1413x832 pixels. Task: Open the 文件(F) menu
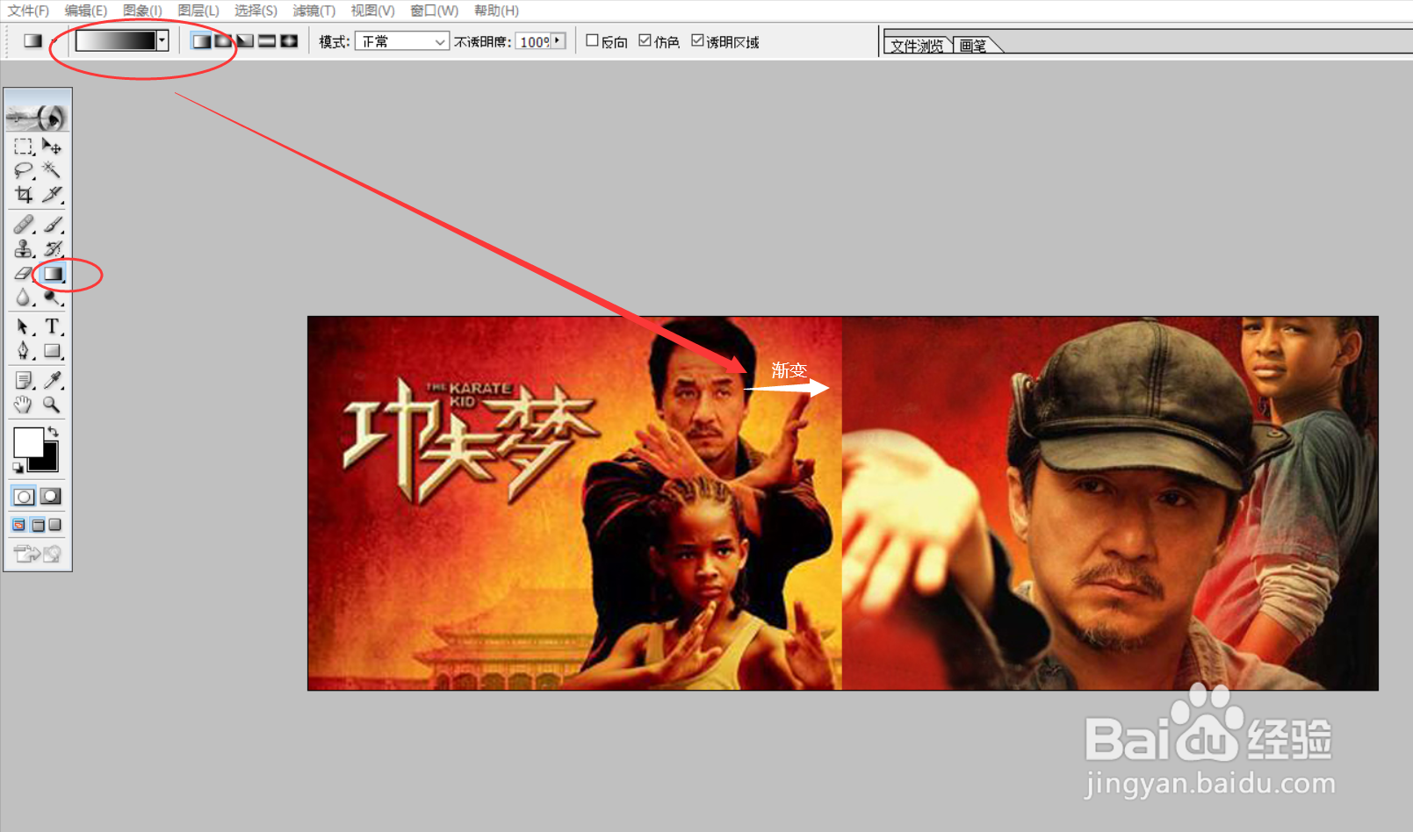tap(28, 11)
